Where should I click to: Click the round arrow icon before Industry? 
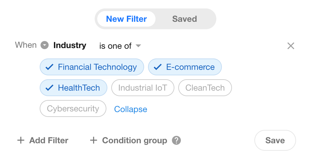pyautogui.click(x=45, y=45)
